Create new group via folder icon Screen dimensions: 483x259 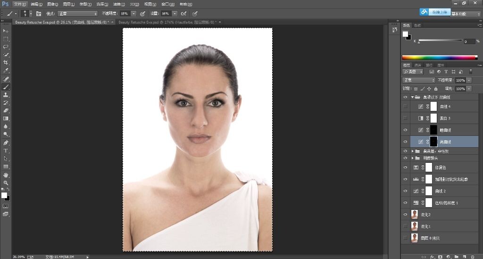pyautogui.click(x=456, y=257)
